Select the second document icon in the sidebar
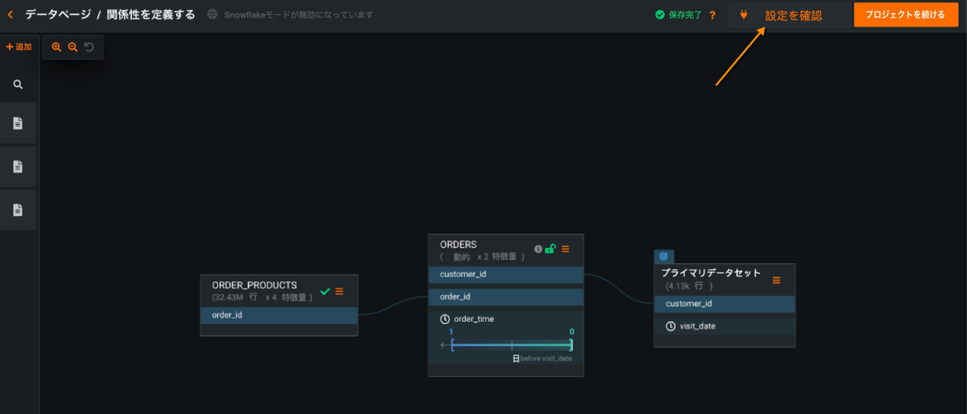The width and height of the screenshot is (967, 414). [x=18, y=167]
